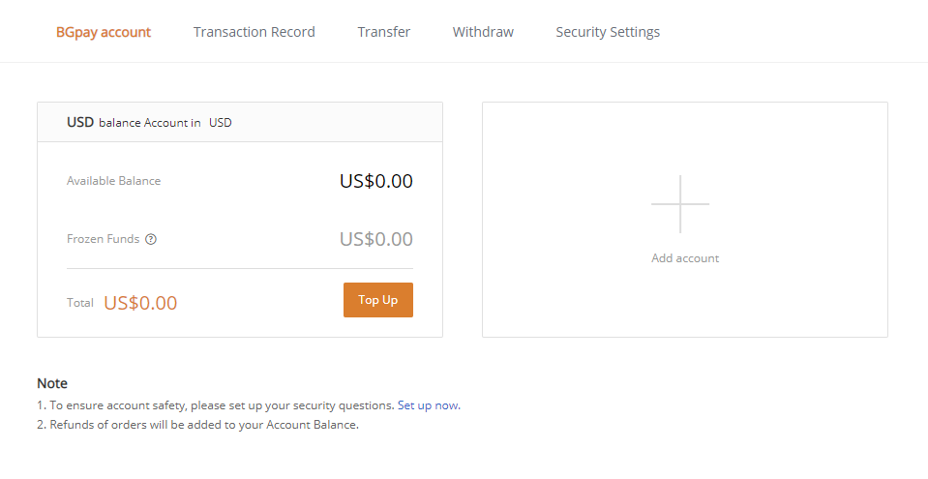The width and height of the screenshot is (928, 479).
Task: Click the Frozen Funds label
Action: [103, 239]
